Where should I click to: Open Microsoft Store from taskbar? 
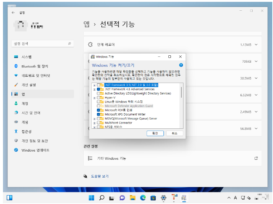click(x=153, y=198)
